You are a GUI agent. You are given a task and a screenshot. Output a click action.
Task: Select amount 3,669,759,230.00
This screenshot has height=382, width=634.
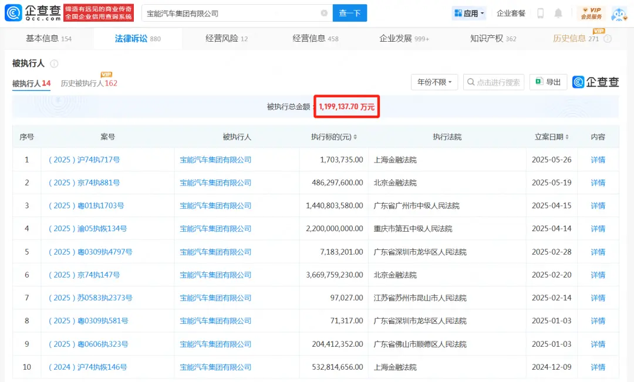(335, 275)
